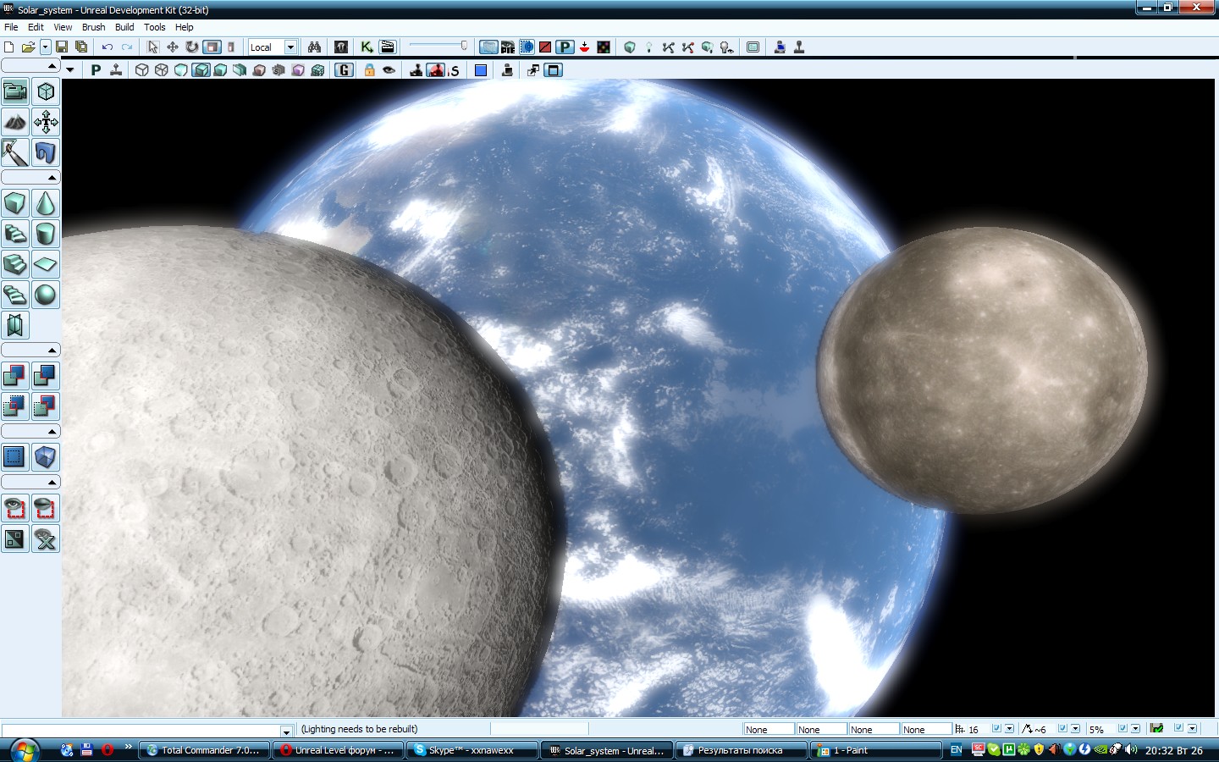Select Terrain editing mode
This screenshot has width=1219, height=762.
(15, 122)
